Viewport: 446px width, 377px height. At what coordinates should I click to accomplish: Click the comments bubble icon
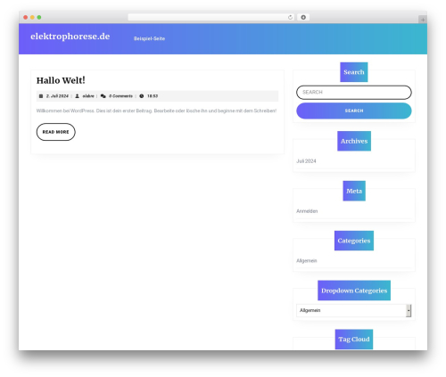pyautogui.click(x=103, y=96)
